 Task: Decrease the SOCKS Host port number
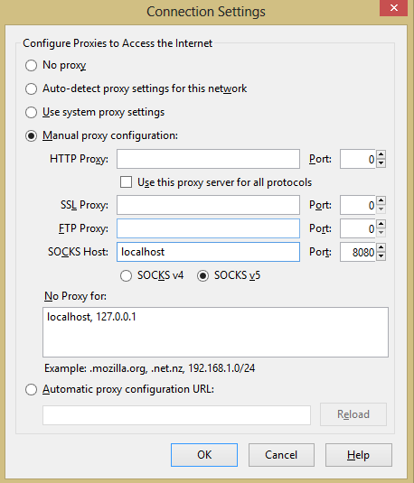[x=381, y=256]
